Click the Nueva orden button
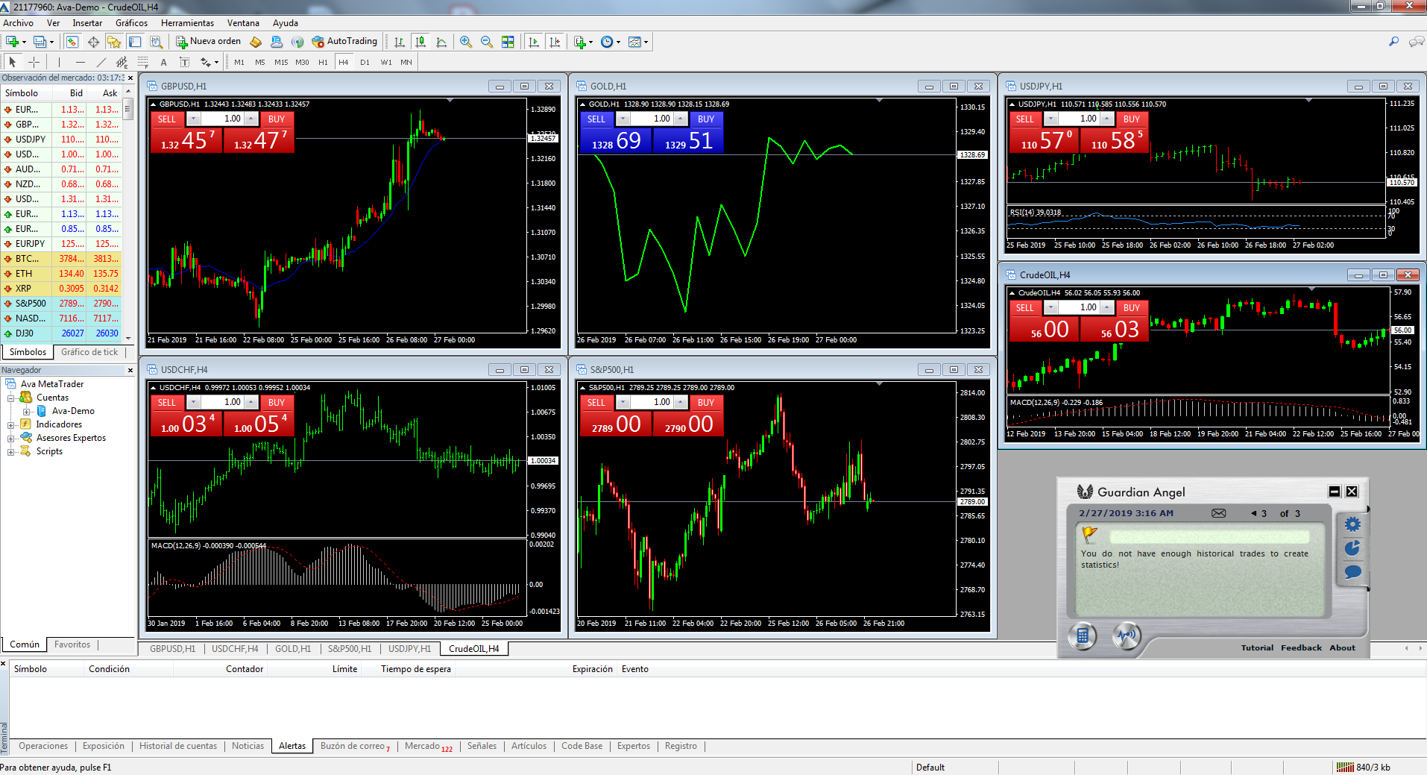This screenshot has width=1427, height=775. tap(209, 42)
